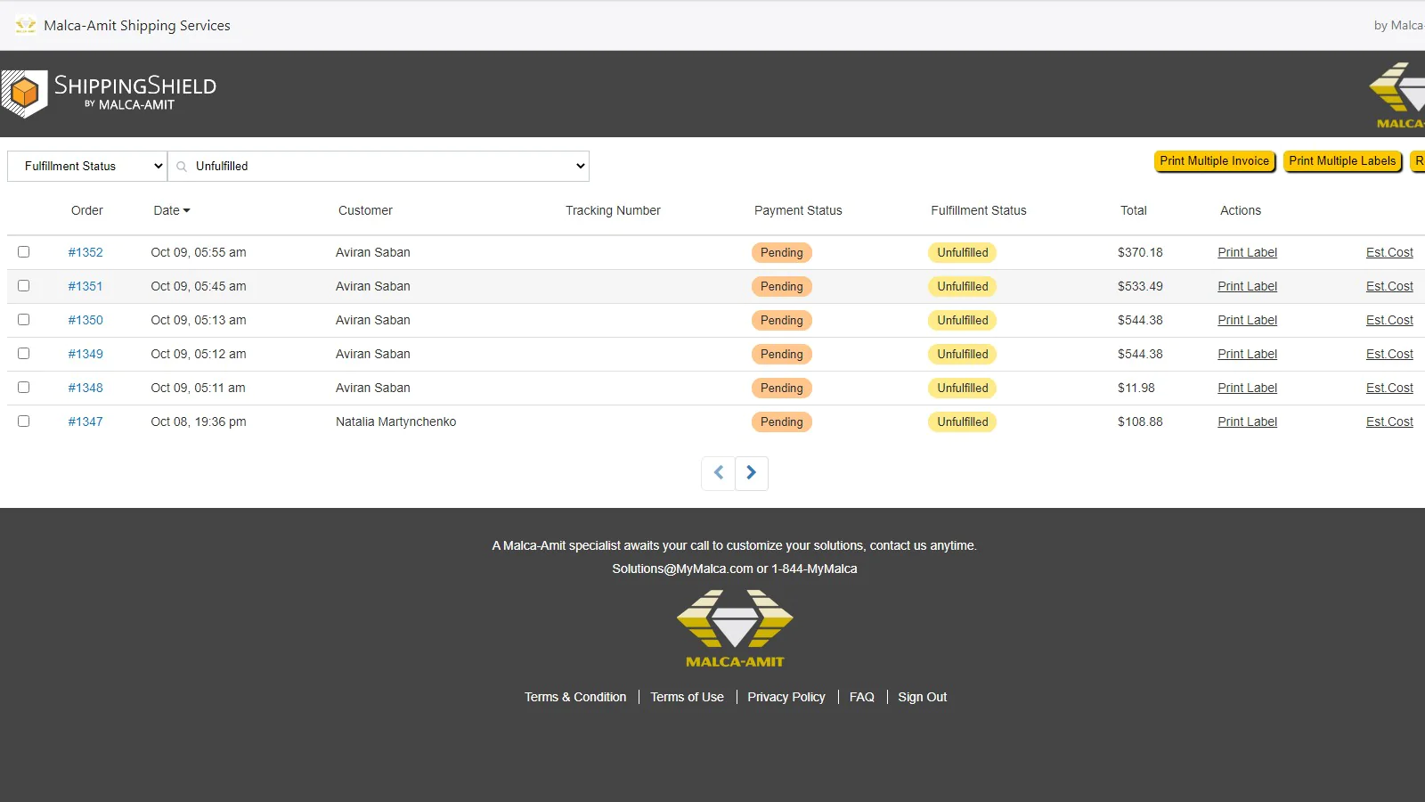1425x802 pixels.
Task: Go to next page with right chevron
Action: [x=751, y=472]
